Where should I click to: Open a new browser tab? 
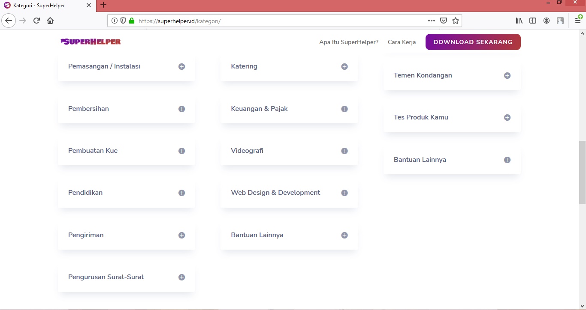(103, 5)
